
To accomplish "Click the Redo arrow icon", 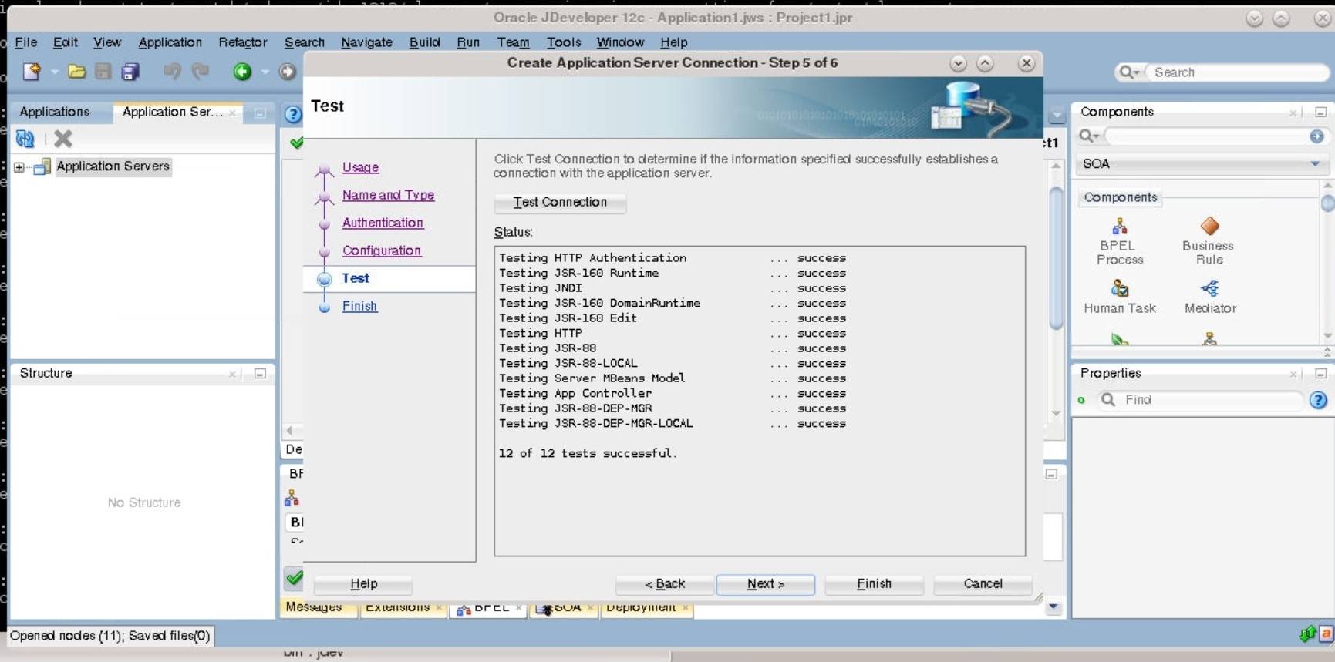I will point(201,72).
